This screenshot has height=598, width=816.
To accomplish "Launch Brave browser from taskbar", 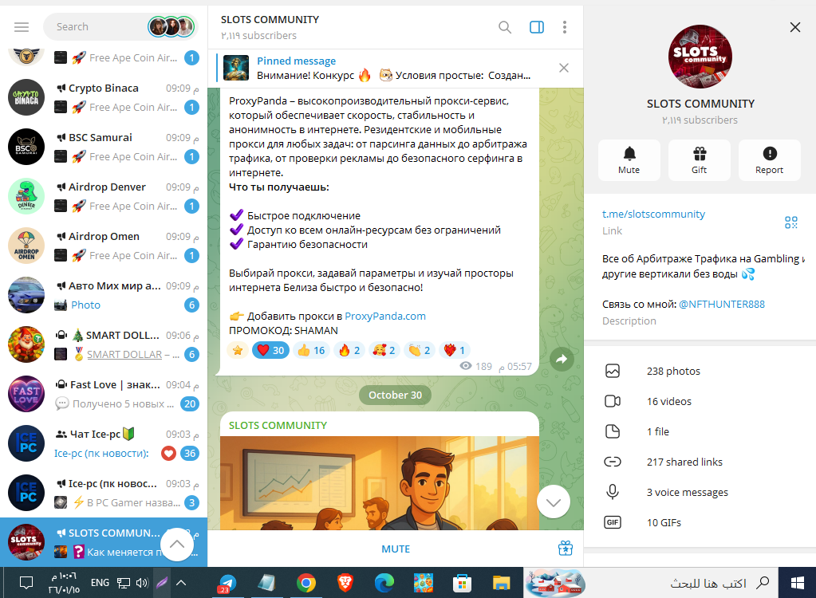I will point(345,584).
